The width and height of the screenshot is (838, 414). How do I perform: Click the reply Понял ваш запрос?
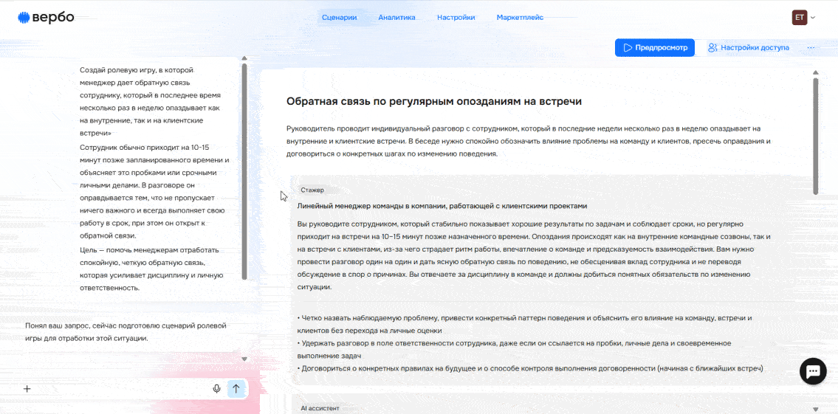pyautogui.click(x=126, y=332)
